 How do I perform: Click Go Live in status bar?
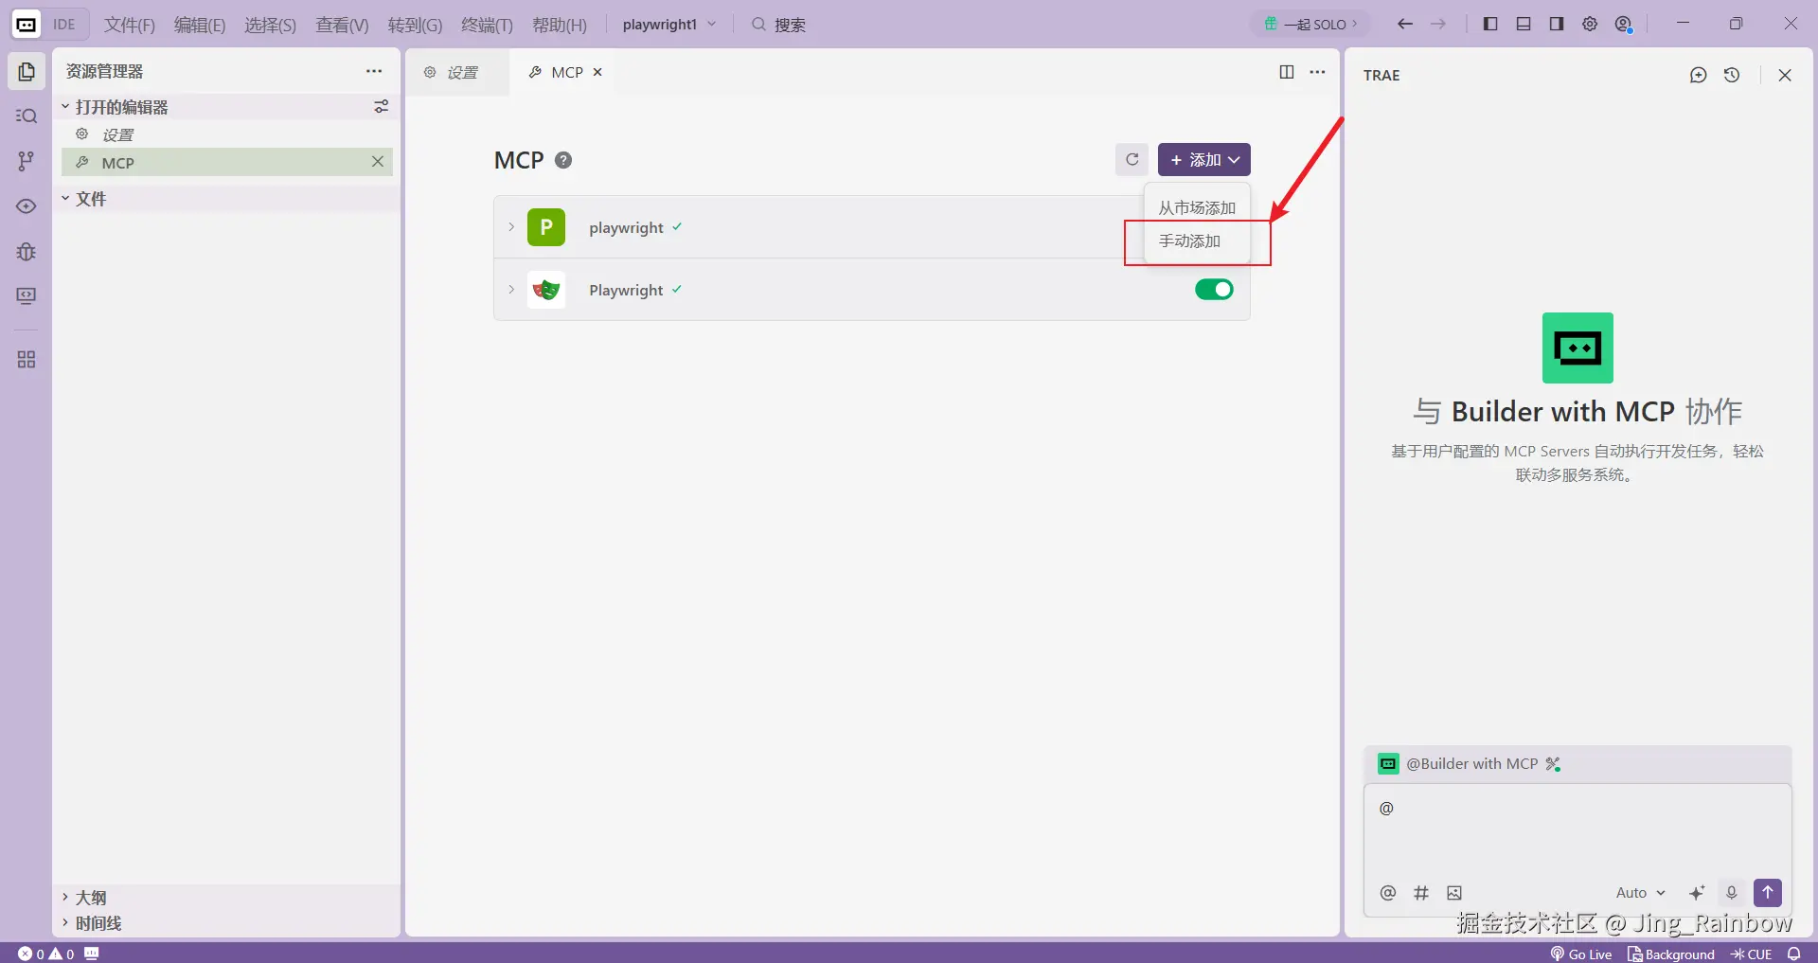click(x=1581, y=954)
